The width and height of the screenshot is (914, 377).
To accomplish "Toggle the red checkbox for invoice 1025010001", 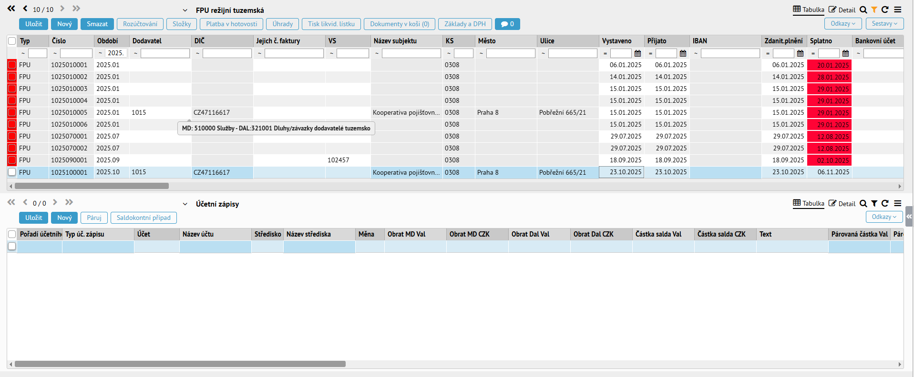I will 12,65.
